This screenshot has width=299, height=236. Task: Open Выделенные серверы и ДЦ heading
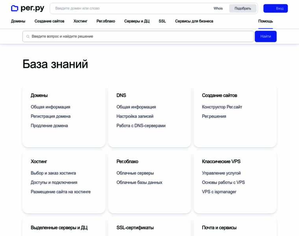tap(59, 228)
